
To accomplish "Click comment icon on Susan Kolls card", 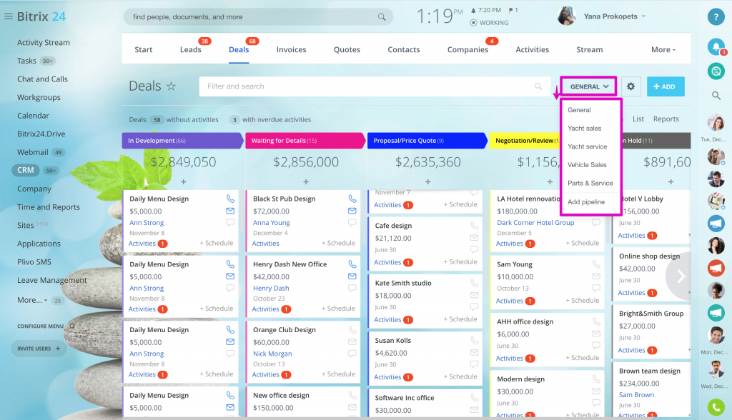I will (475, 364).
